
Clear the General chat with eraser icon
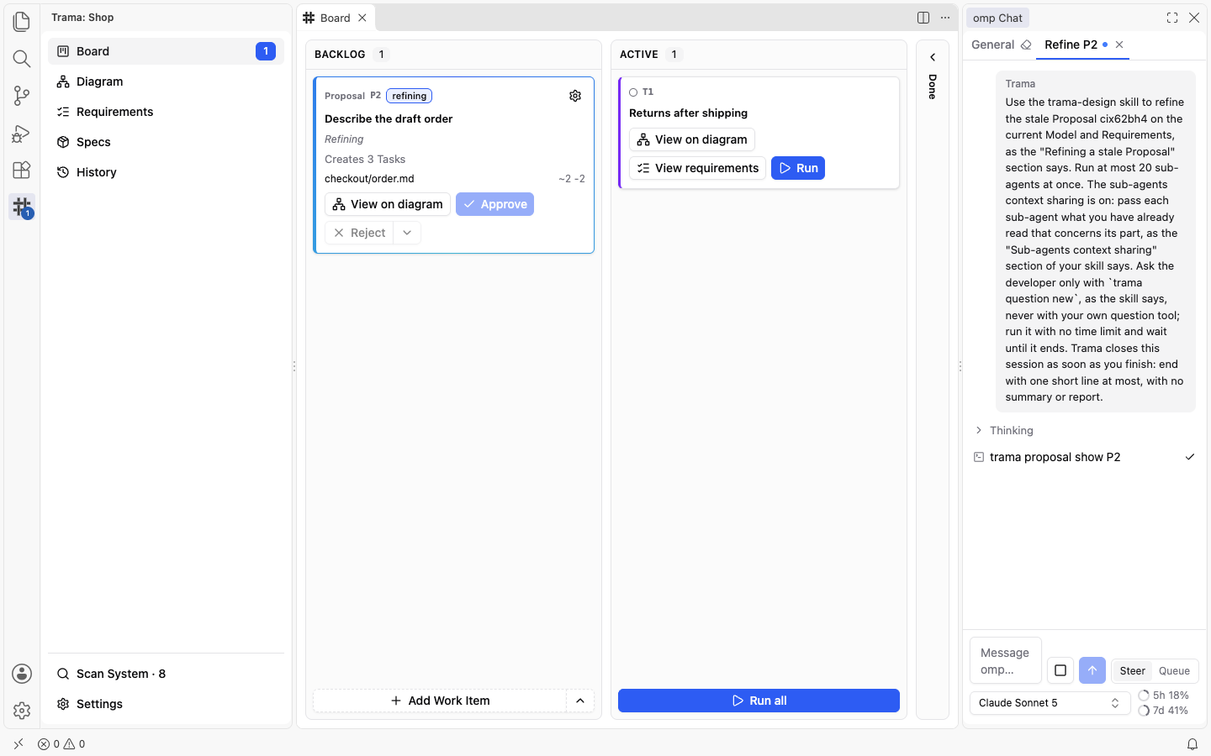[1026, 45]
